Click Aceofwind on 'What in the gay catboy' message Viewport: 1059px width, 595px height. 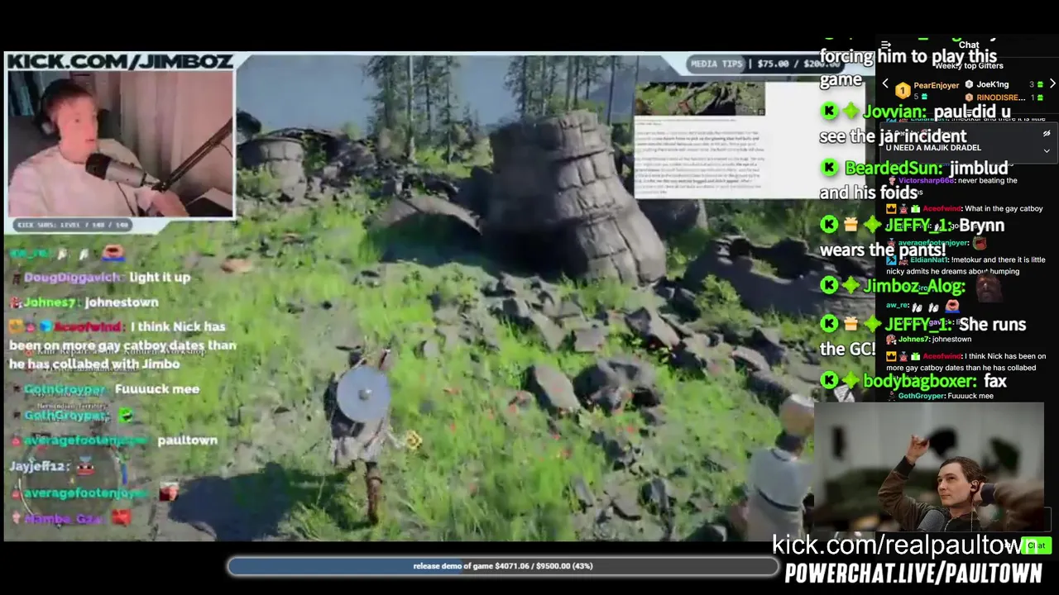pos(942,208)
